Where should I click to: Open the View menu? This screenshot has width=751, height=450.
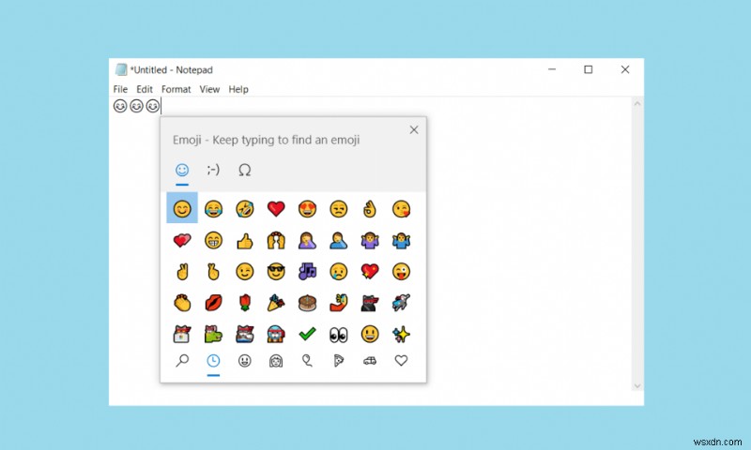[x=209, y=89]
